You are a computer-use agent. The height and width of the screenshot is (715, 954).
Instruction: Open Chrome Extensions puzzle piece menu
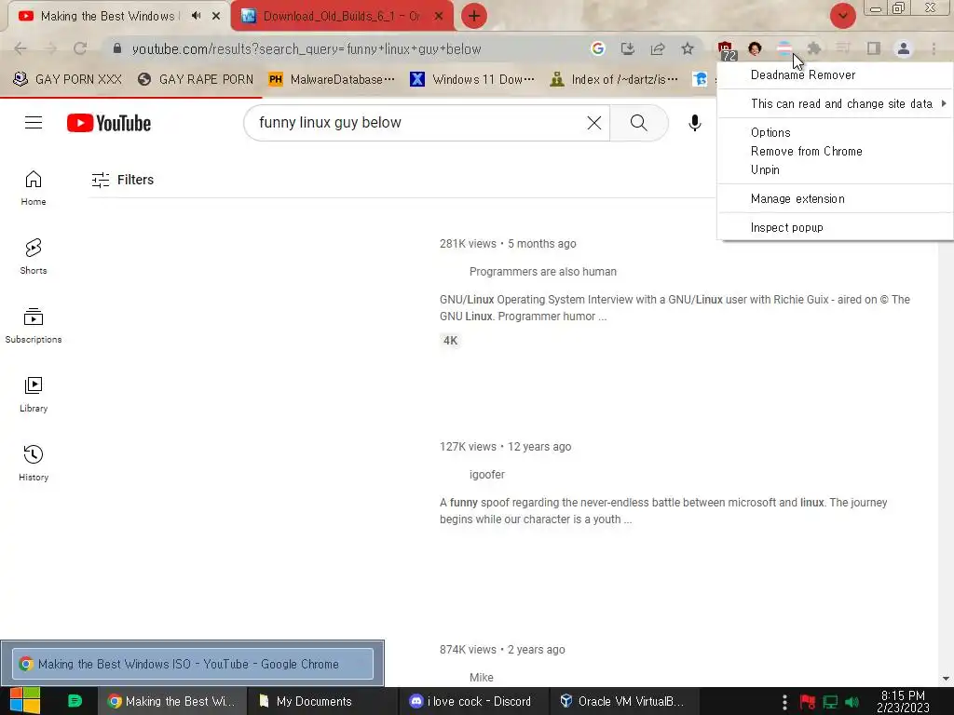pyautogui.click(x=814, y=48)
